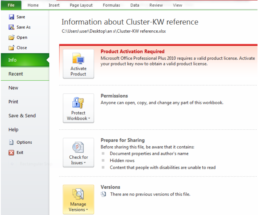Click the Protect Workbook lock and key icon
The height and width of the screenshot is (215, 258).
click(78, 103)
